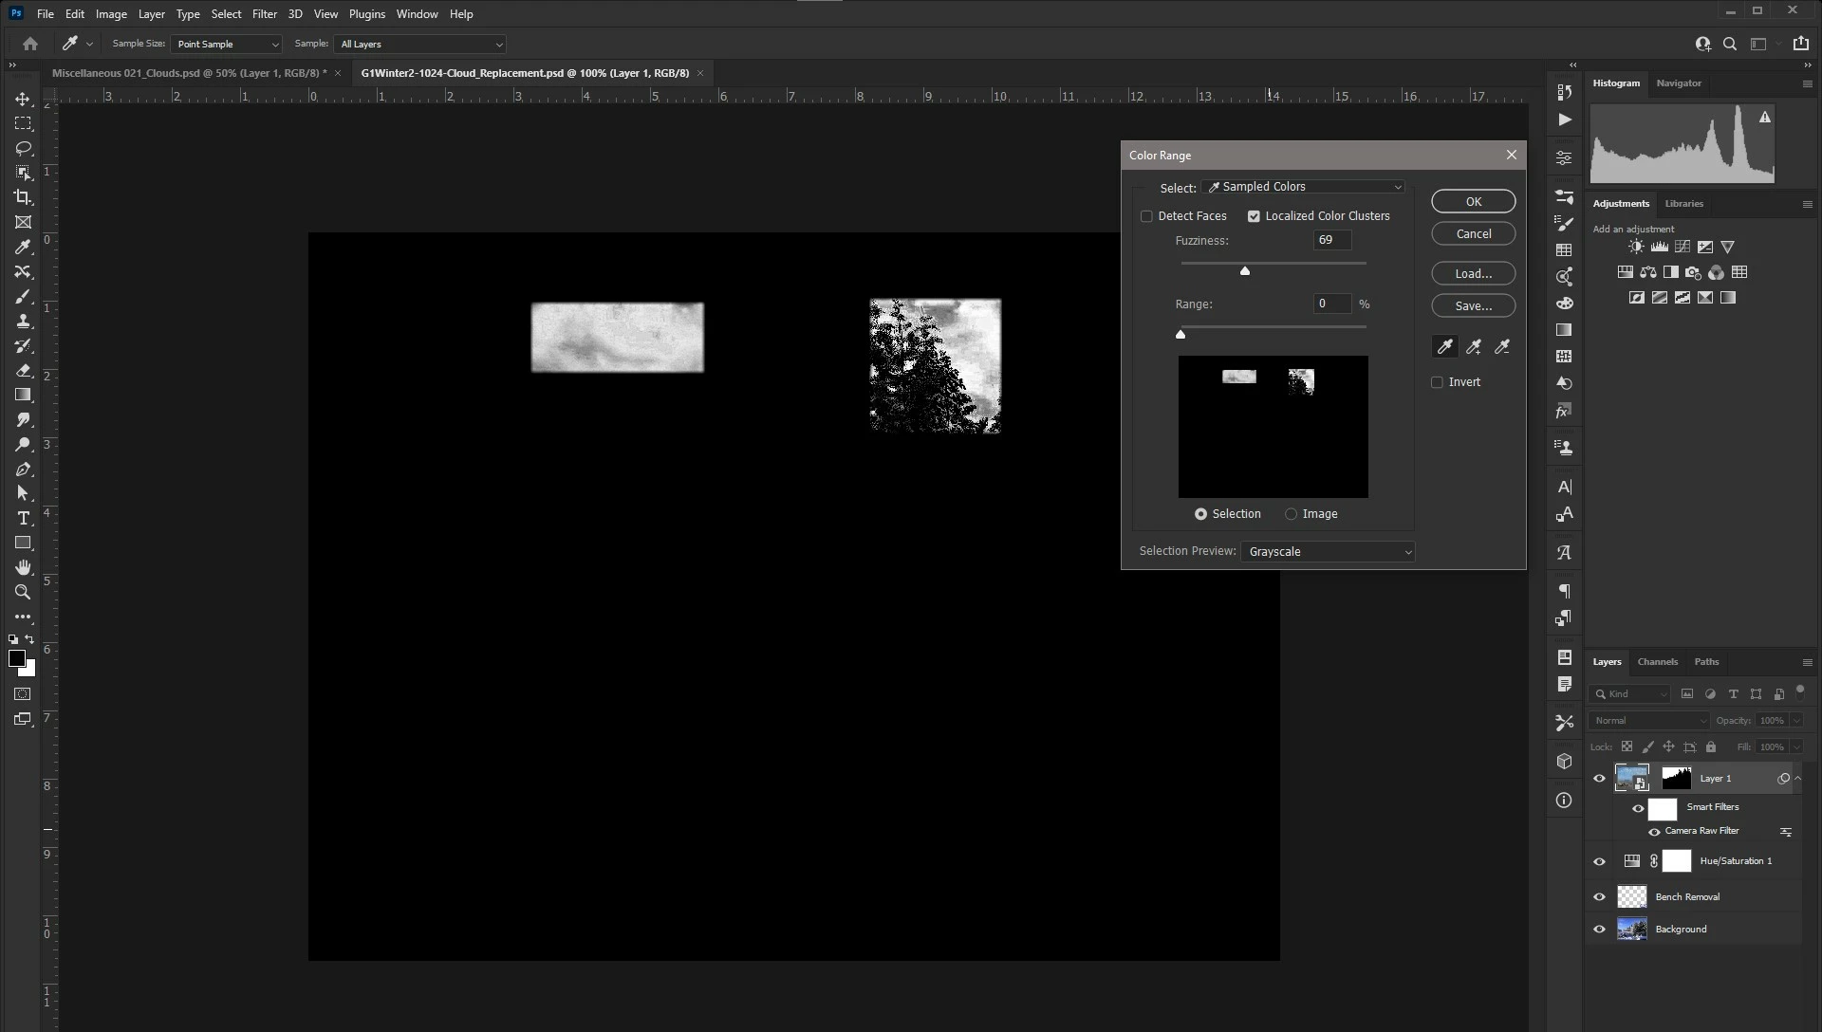Viewport: 1822px width, 1032px height.
Task: Open the Selection Preview Grayscale dropdown
Action: point(1328,552)
